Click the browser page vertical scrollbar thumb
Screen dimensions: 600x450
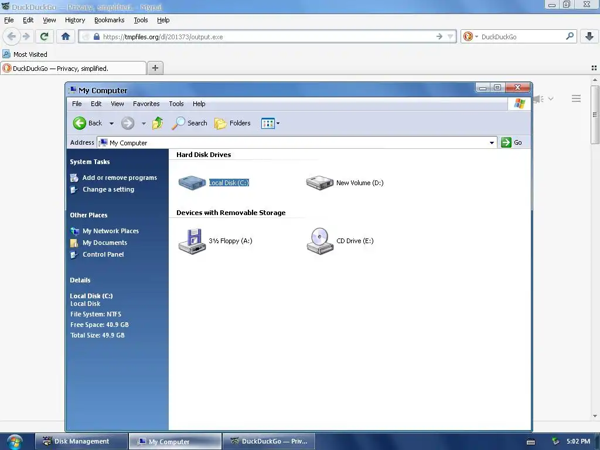pyautogui.click(x=595, y=115)
